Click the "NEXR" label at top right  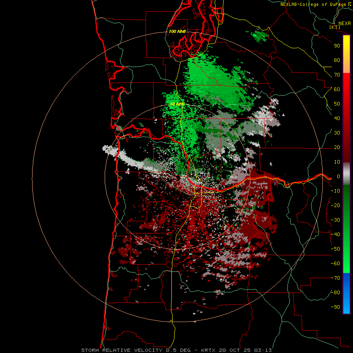(x=344, y=24)
